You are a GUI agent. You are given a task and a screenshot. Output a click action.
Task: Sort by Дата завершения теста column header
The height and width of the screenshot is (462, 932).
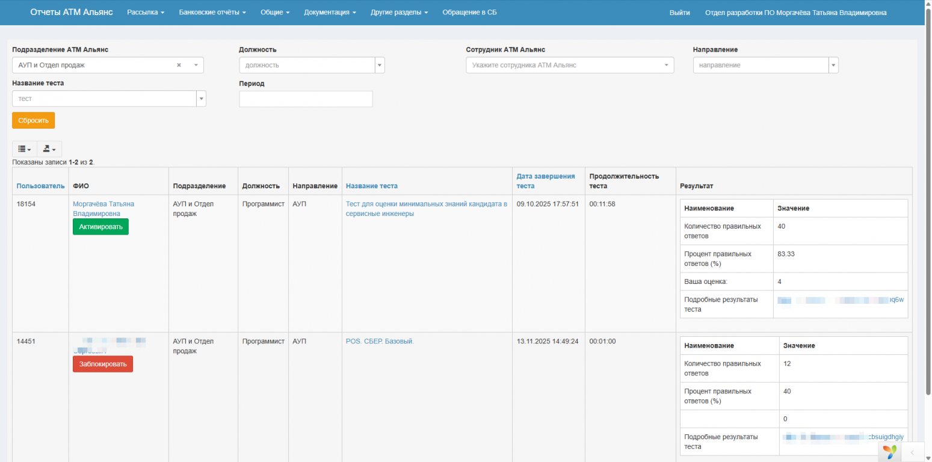point(545,180)
